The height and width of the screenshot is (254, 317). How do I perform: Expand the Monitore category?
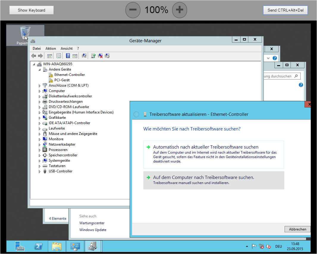pyautogui.click(x=40, y=139)
